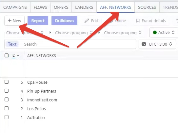The height and width of the screenshot is (133, 178).
Task: Switch to the FLOWS tab
Action: pyautogui.click(x=40, y=7)
